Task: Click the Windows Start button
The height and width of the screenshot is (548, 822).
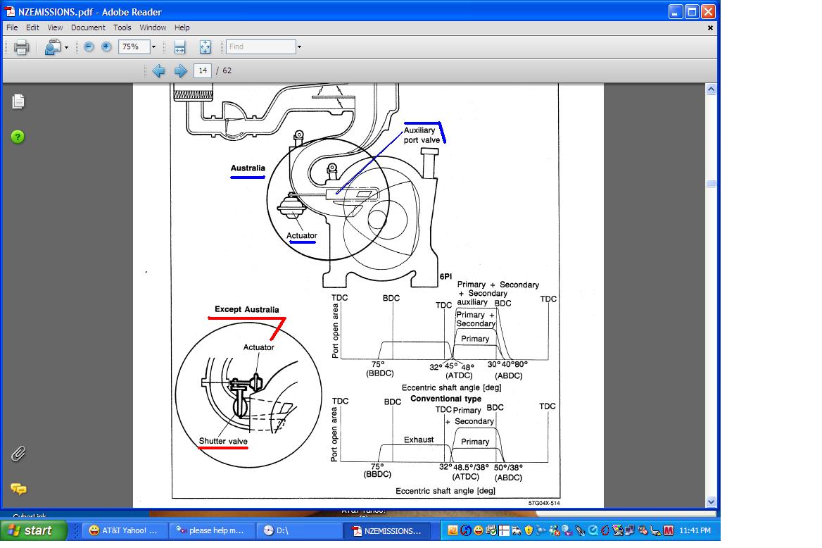Action: coord(34,530)
